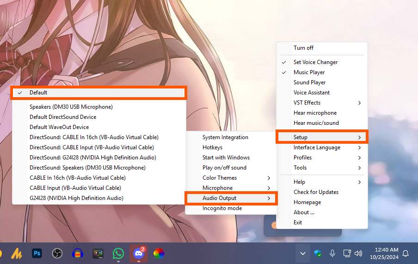Viewport: 418px width, 264px height.
Task: Enable Incognito mode
Action: [231, 208]
